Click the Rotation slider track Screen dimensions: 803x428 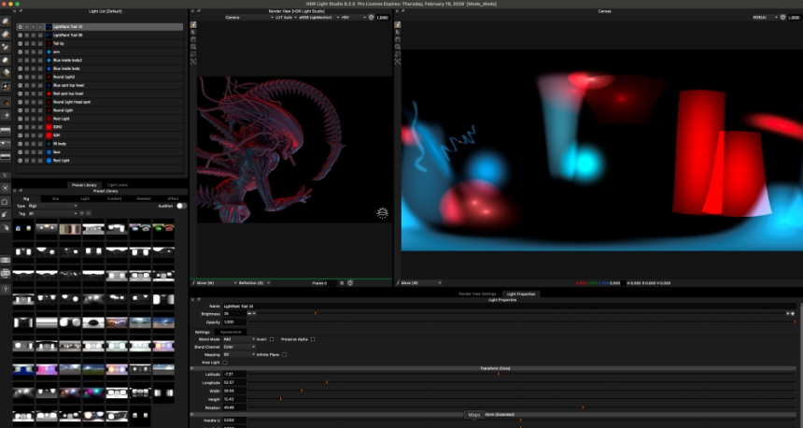coord(521,407)
